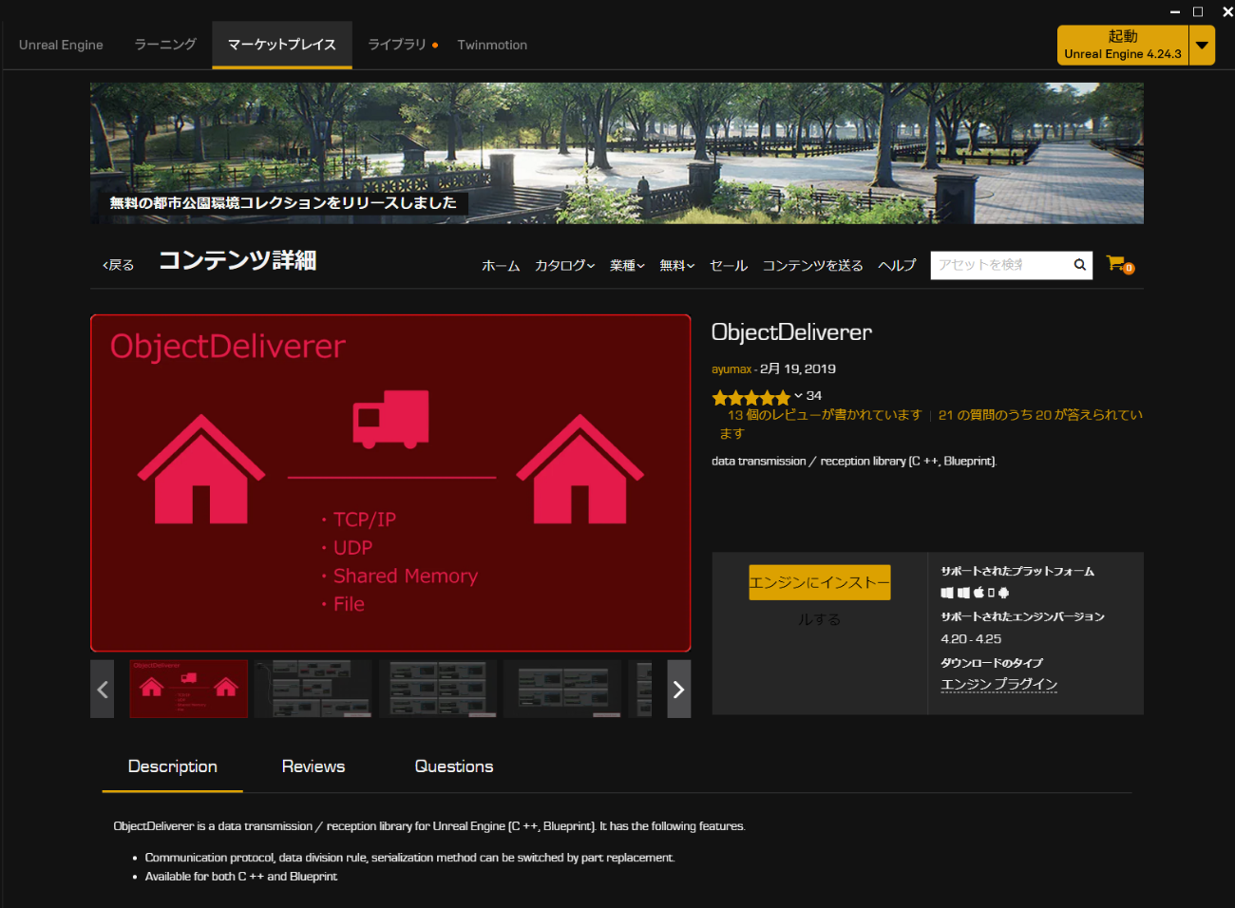Viewport: 1235px width, 908px height.
Task: Expand the 業種 dropdown menu
Action: 627,265
